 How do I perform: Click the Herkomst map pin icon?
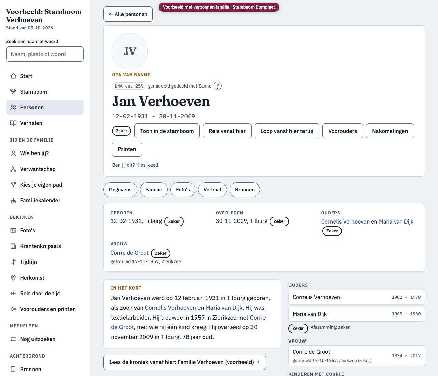coord(13,278)
